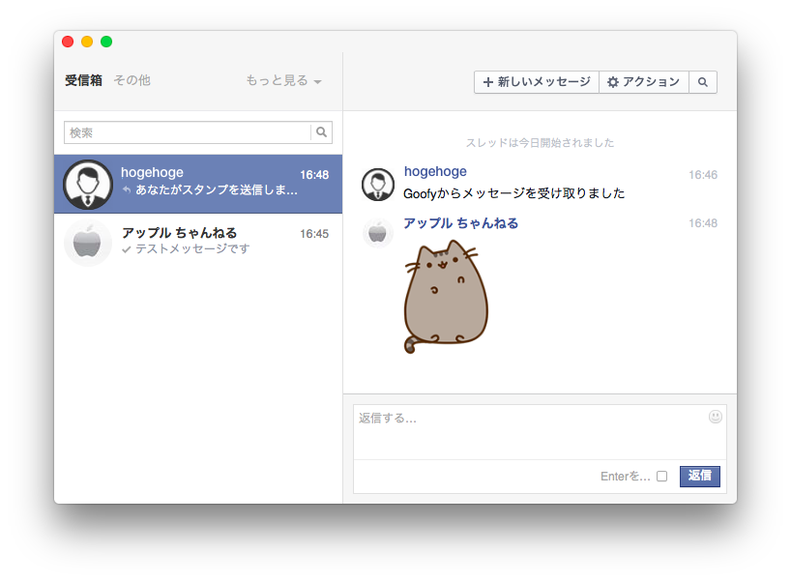Click the apple avatar beside the sticker message
The height and width of the screenshot is (581, 791).
pos(378,233)
